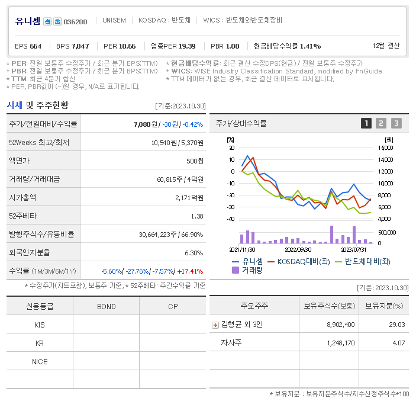Click the 외국인지분율 6.30% value
This screenshot has height=401, width=416.
click(x=194, y=253)
